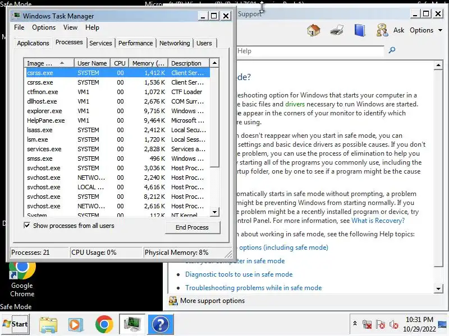Select the lsass.exe process row

coord(117,130)
